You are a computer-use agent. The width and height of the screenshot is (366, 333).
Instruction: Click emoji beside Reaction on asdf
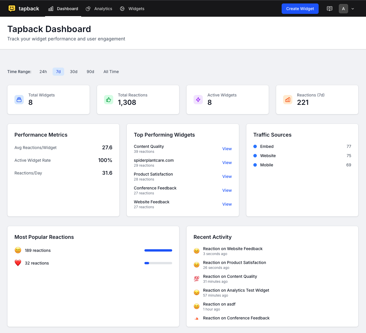point(197,306)
